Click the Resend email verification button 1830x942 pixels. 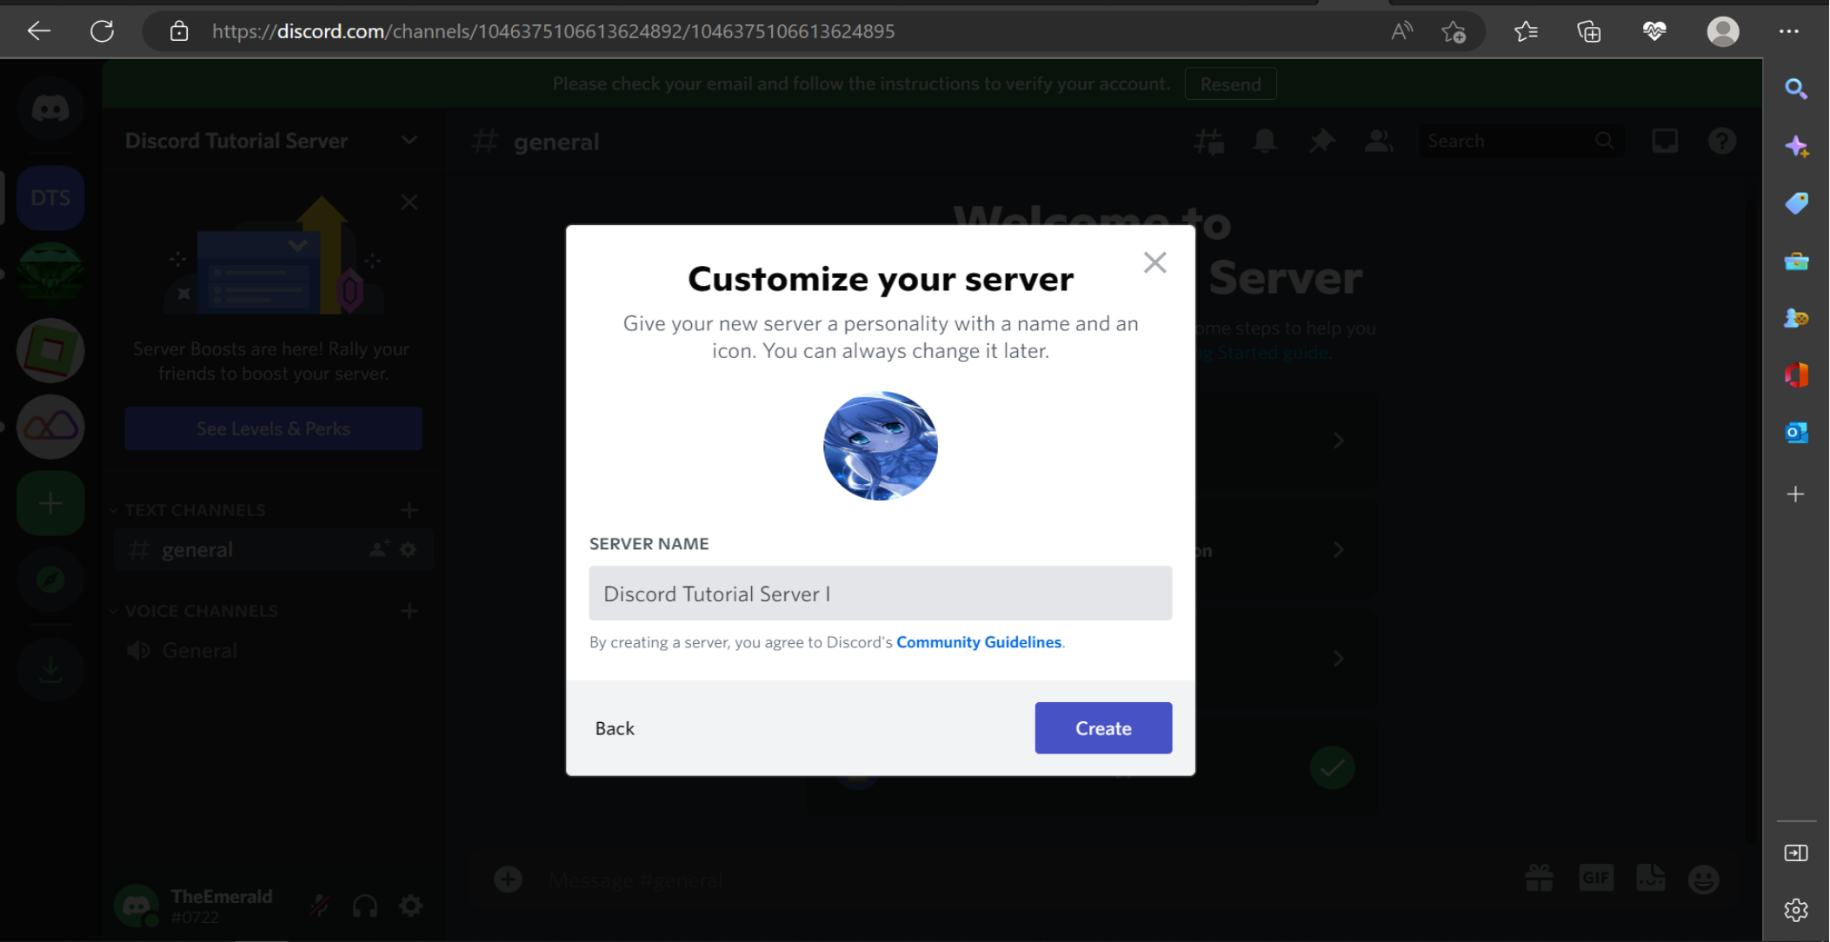pos(1230,83)
